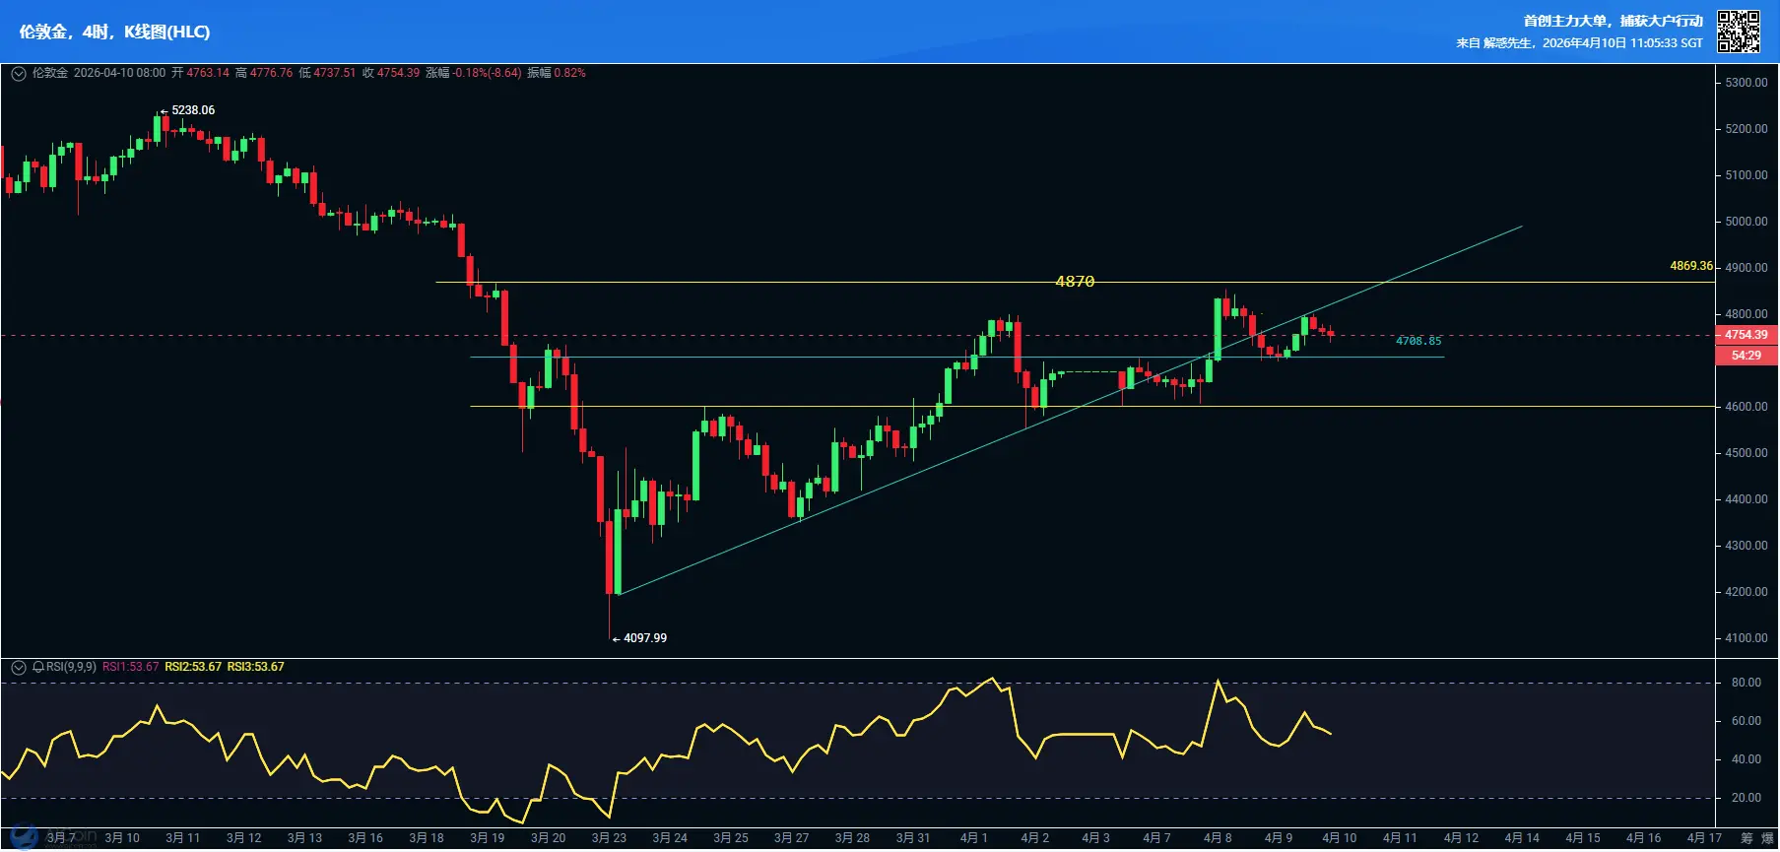Click the 4869.36 yellow price tag

(x=1691, y=266)
